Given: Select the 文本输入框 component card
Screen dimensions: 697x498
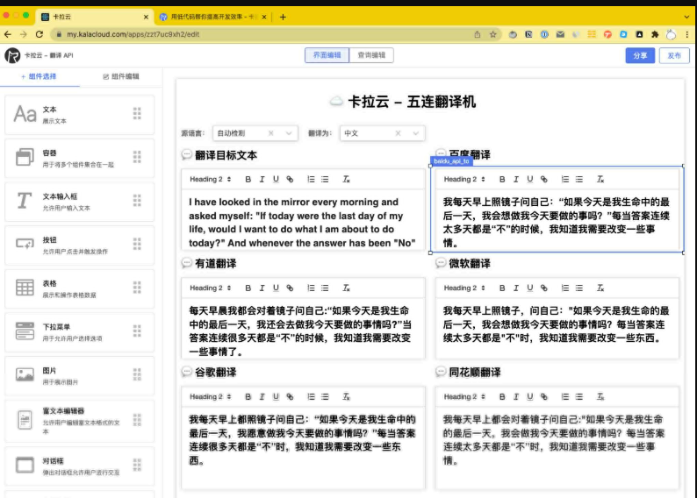Looking at the screenshot, I should [80, 202].
